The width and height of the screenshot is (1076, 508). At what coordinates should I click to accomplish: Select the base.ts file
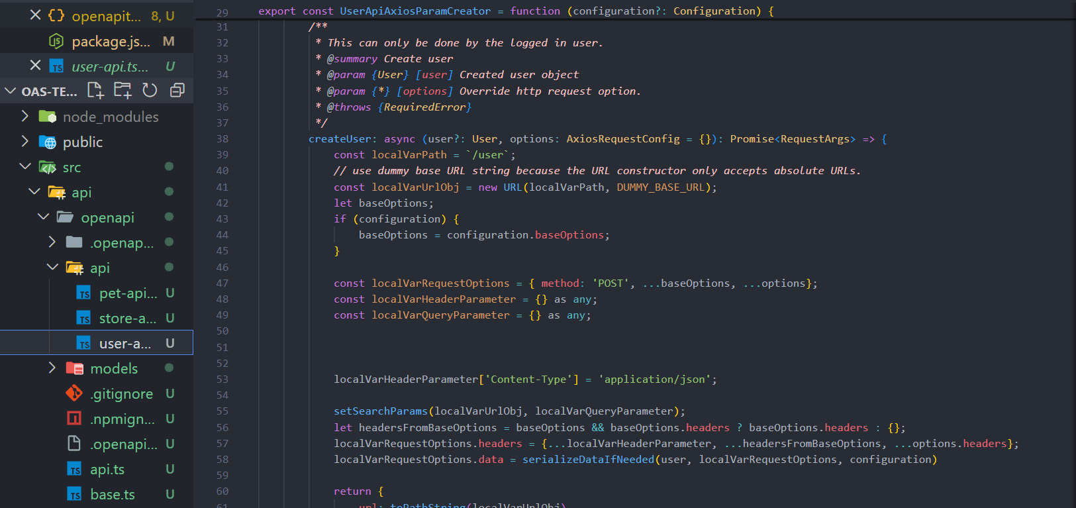tap(112, 495)
